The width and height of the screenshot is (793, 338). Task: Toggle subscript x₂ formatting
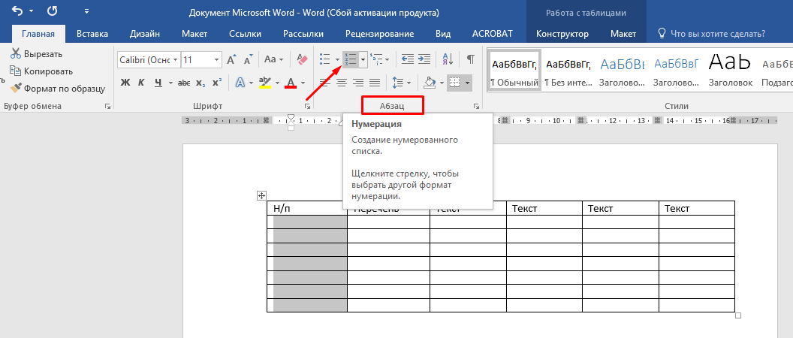pyautogui.click(x=201, y=83)
